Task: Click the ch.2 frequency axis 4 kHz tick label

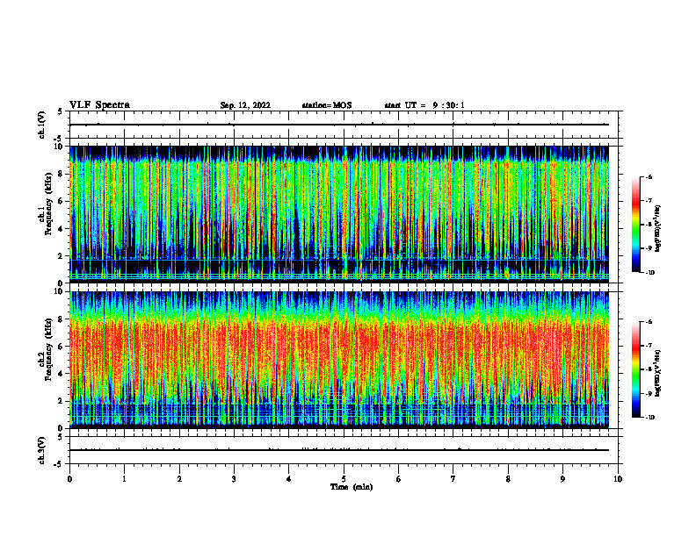Action: pos(62,374)
